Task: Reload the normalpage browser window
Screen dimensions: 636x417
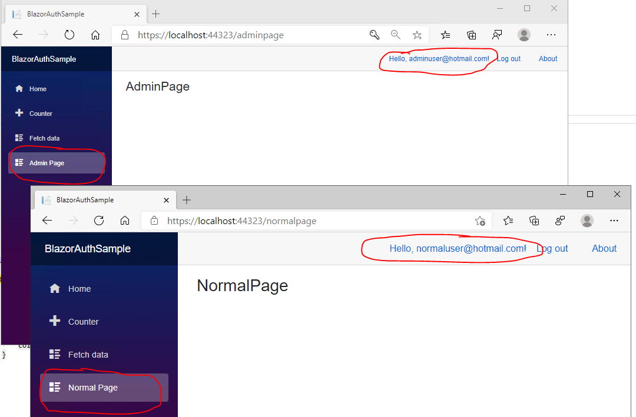Action: click(99, 221)
